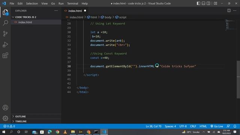The height and width of the screenshot is (135, 240).
Task: Open the Help menu
Action: (85, 3)
